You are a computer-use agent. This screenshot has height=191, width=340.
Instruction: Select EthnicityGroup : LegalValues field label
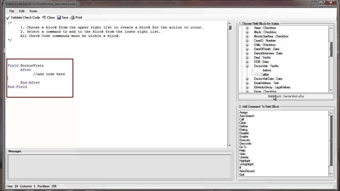[x=272, y=87]
